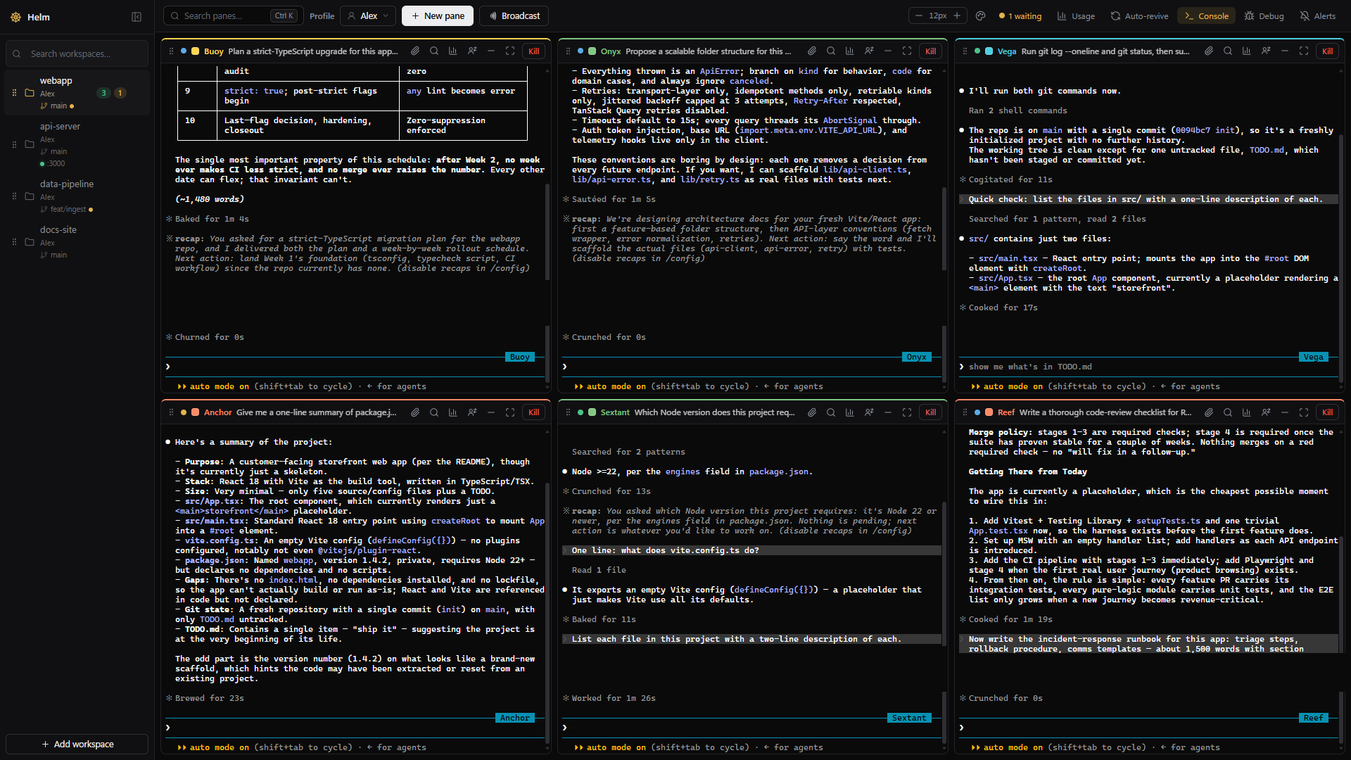Toggle Auto-revive mode

[1139, 15]
